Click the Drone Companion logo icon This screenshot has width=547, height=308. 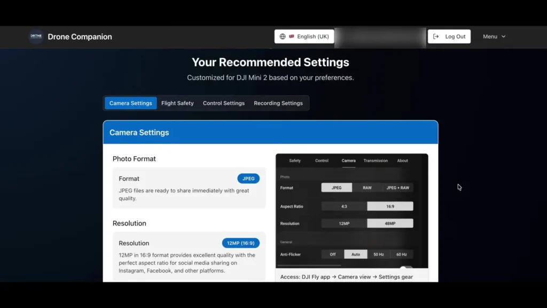pyautogui.click(x=36, y=36)
